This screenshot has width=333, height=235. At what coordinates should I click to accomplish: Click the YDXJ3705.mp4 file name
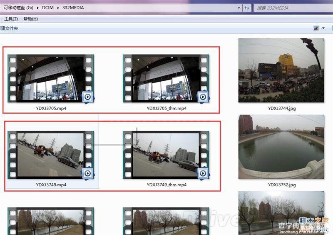pyautogui.click(x=51, y=108)
